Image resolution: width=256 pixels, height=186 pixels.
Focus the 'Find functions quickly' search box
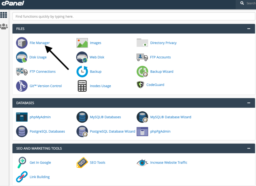click(134, 16)
